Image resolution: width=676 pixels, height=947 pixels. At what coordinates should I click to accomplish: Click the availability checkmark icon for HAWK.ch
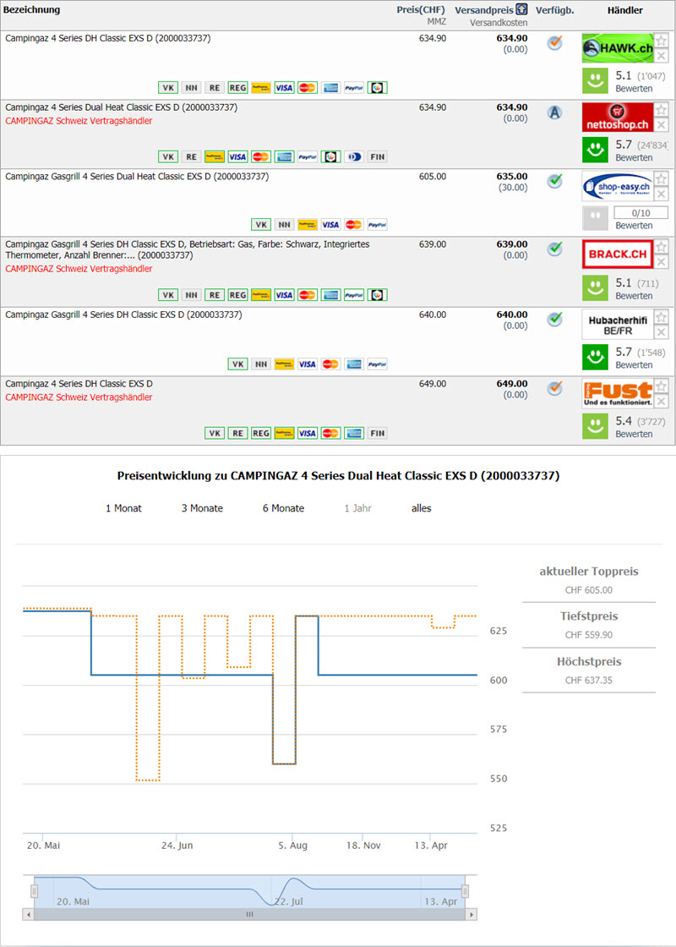tap(554, 43)
